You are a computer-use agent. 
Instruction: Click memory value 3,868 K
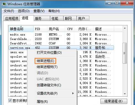85,39
